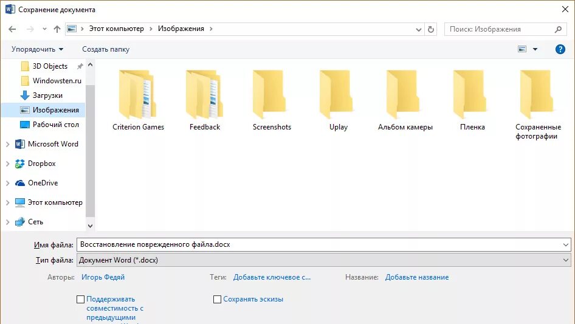Open Загрузки in the navigation pane
Screen dimensions: 575x324
point(47,95)
